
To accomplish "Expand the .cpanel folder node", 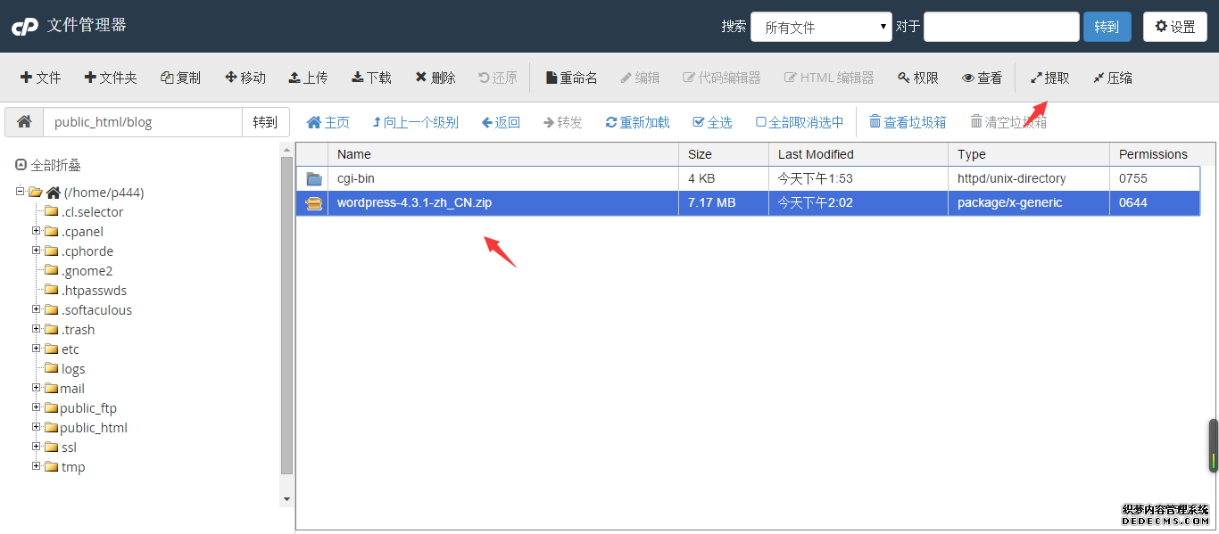I will click(37, 231).
